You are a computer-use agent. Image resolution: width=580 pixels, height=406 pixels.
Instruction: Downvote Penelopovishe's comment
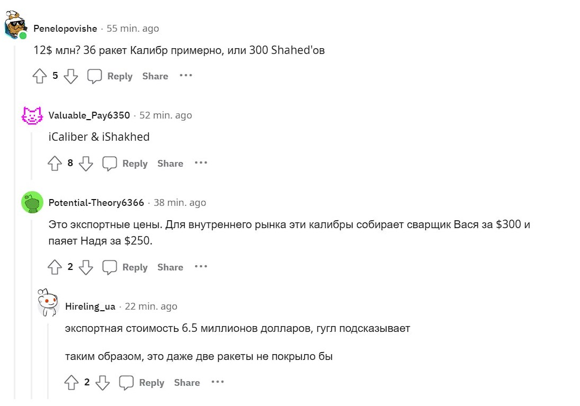[x=70, y=76]
